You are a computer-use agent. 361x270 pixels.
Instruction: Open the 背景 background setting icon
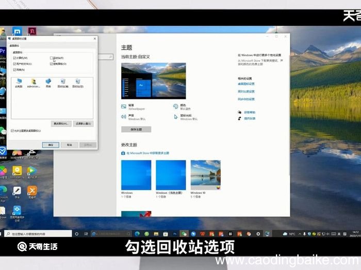[x=124, y=106]
